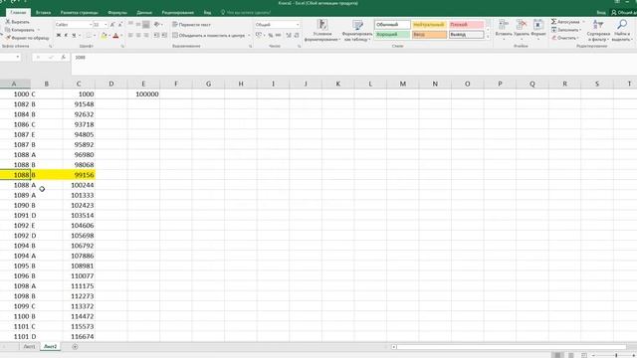Open the fill color dropdown arrow

[x=109, y=36]
